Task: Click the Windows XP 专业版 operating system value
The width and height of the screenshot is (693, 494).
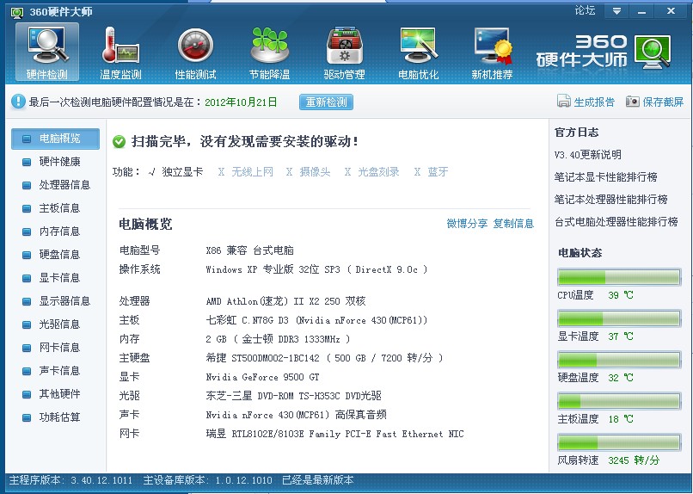Action: 316,269
